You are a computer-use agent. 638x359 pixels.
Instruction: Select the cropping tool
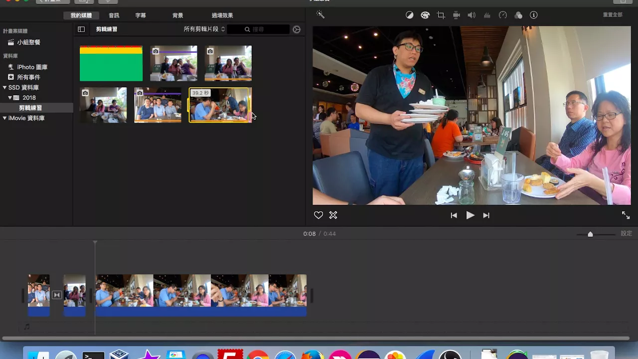tap(441, 15)
